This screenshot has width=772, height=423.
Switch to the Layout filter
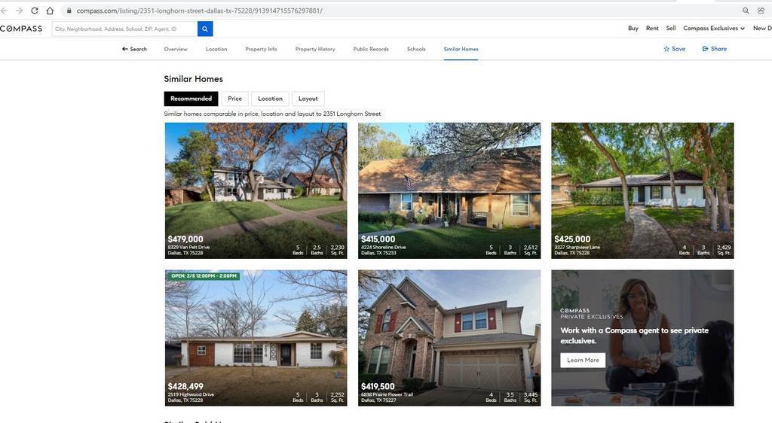[308, 99]
